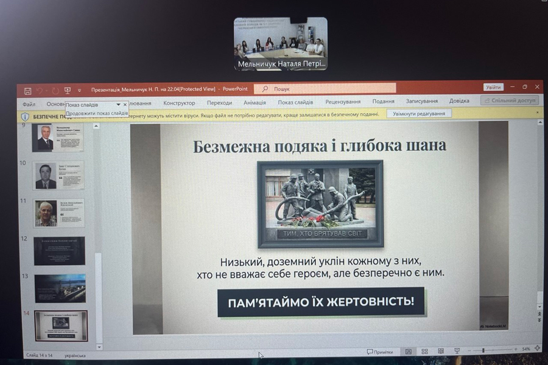
Task: Open the Показ слайдів ribbon tab
Action: click(x=295, y=102)
